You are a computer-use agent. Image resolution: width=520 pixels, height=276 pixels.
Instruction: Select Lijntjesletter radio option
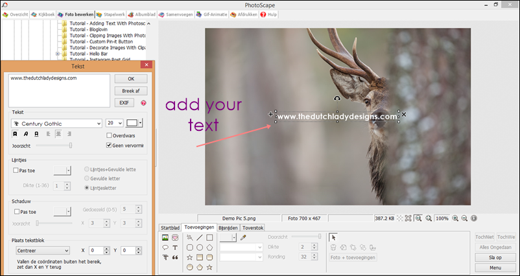(x=87, y=188)
